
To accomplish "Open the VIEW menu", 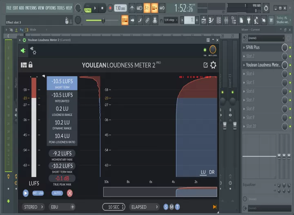I will tap(41, 8).
